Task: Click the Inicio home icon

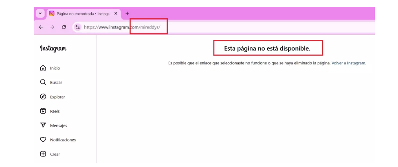Action: 43,68
